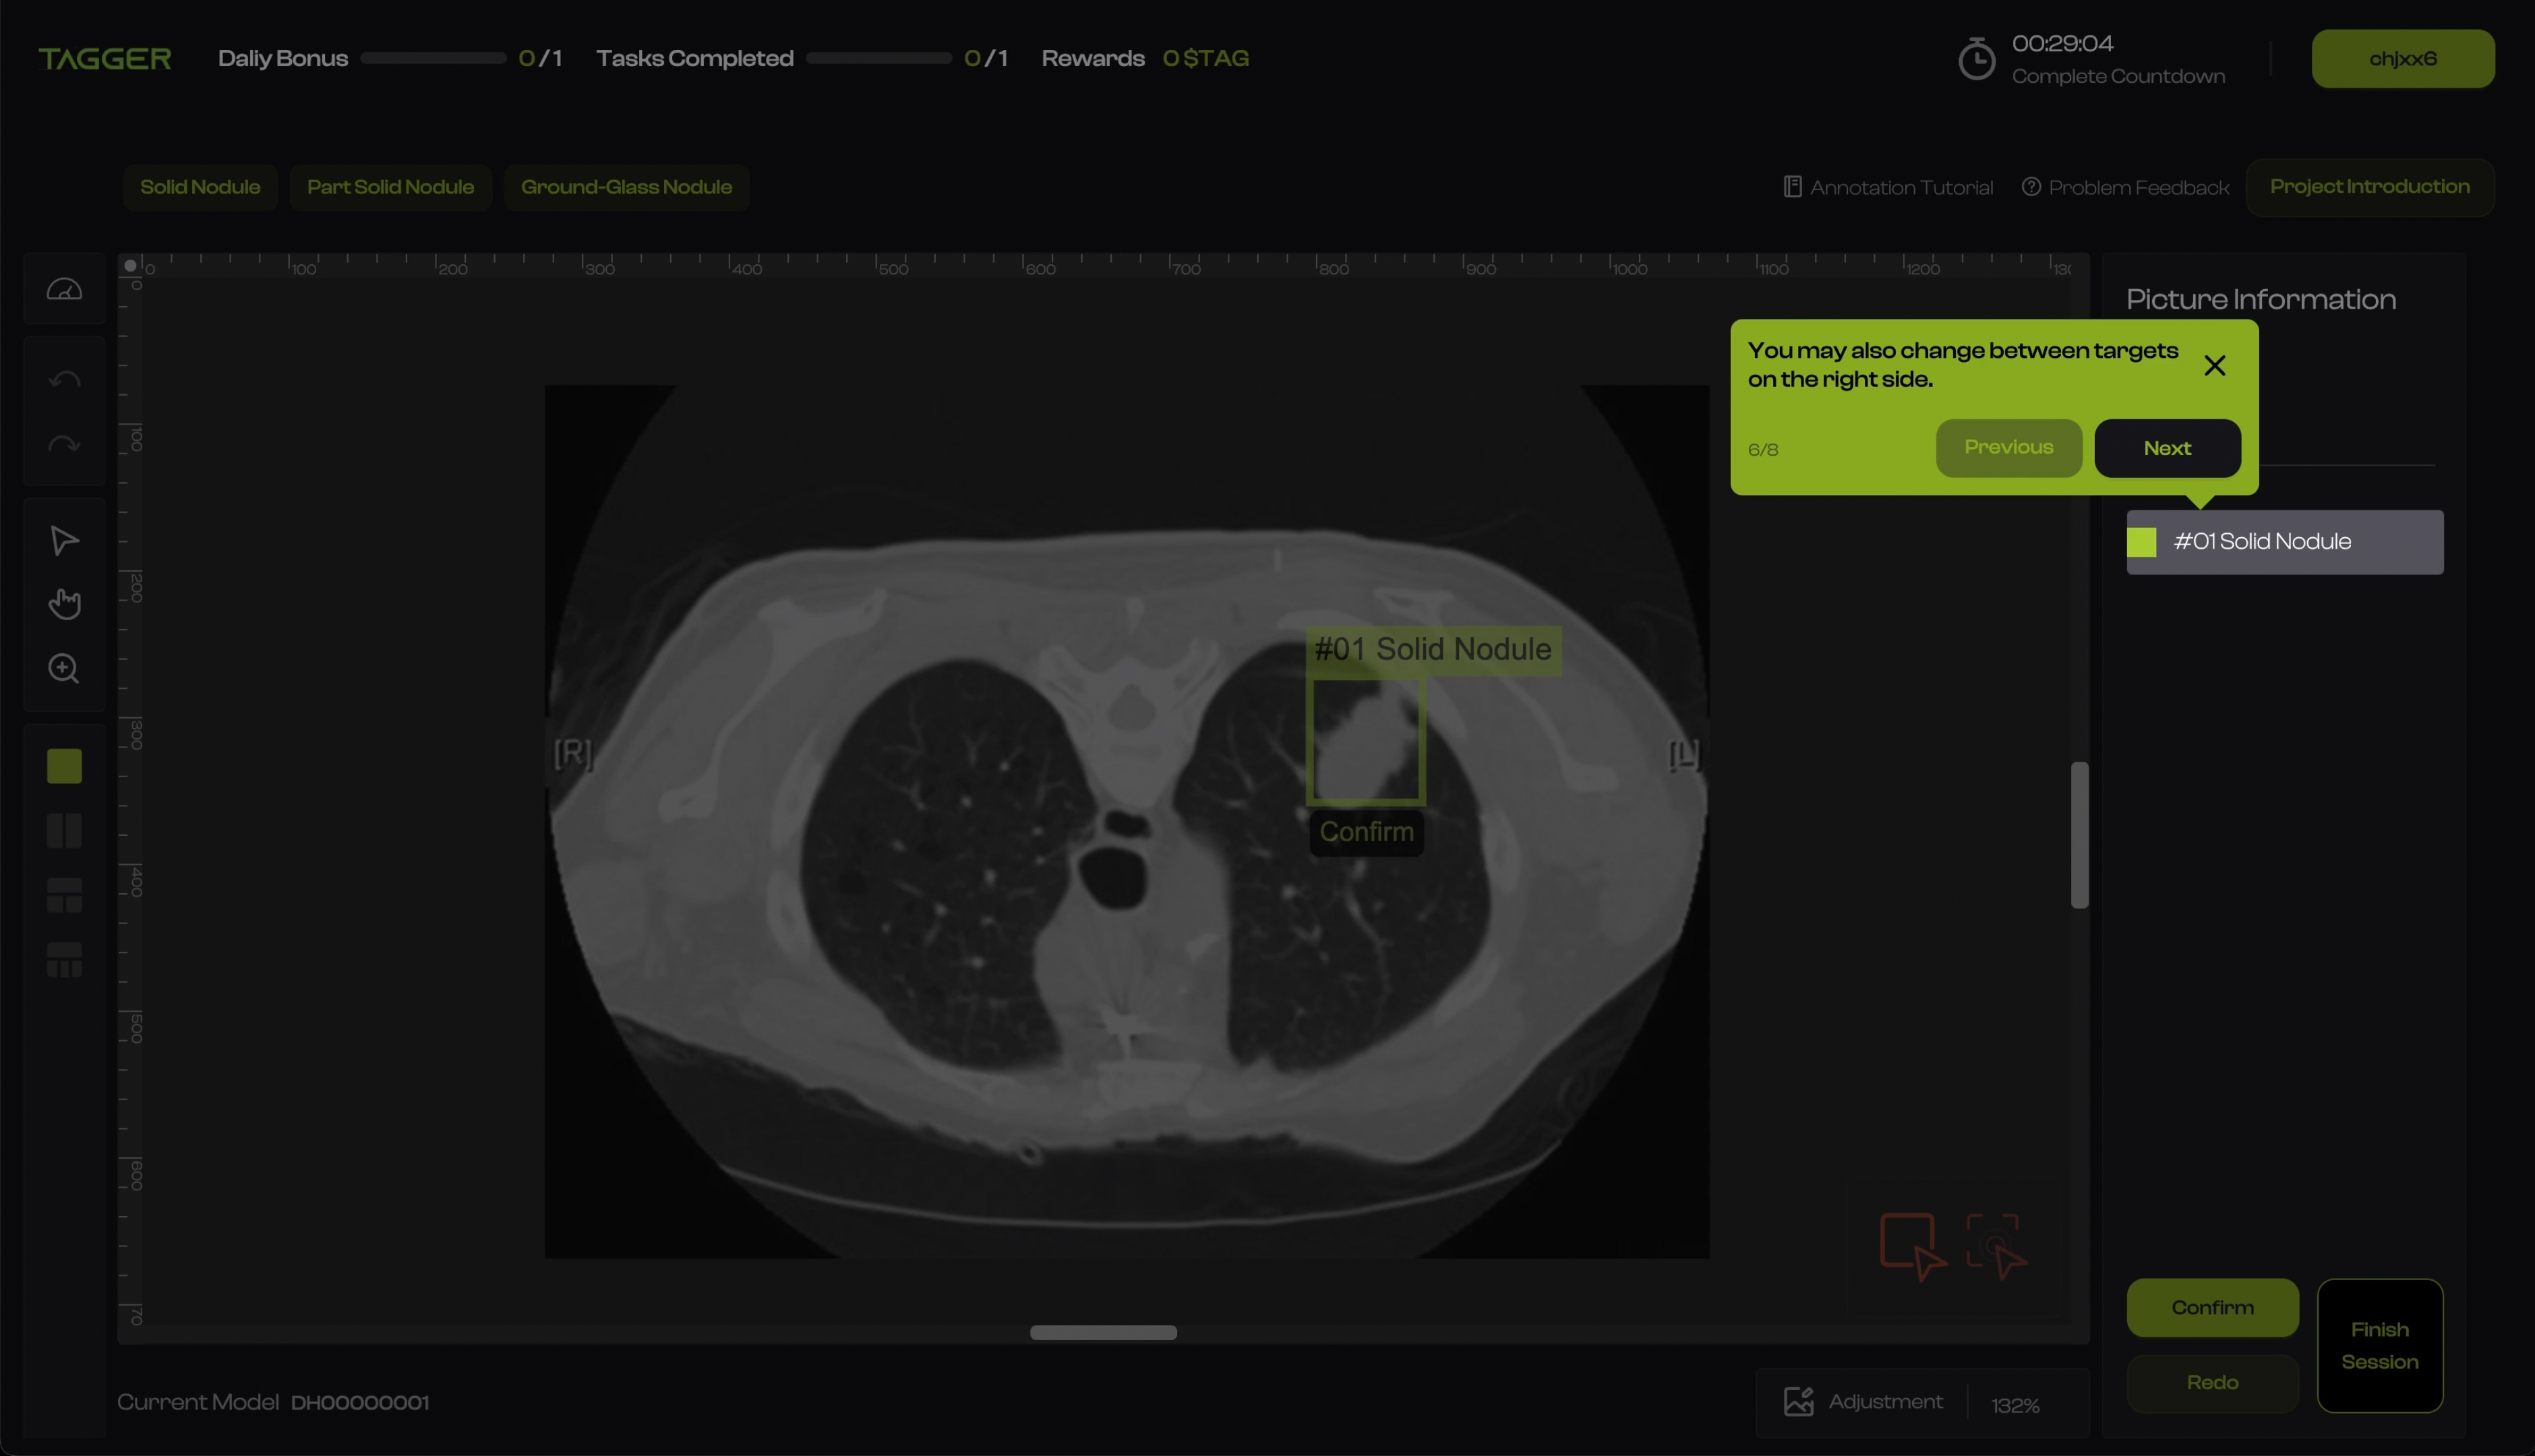2535x1456 pixels.
Task: Close the tutorial tooltip popup
Action: tap(2214, 366)
